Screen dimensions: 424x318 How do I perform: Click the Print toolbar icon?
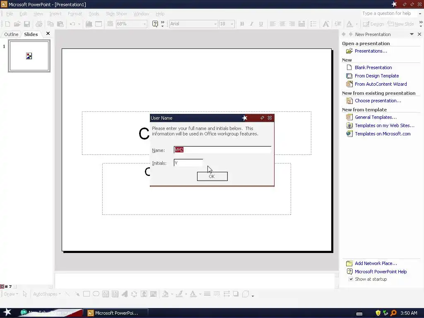pyautogui.click(x=39, y=24)
